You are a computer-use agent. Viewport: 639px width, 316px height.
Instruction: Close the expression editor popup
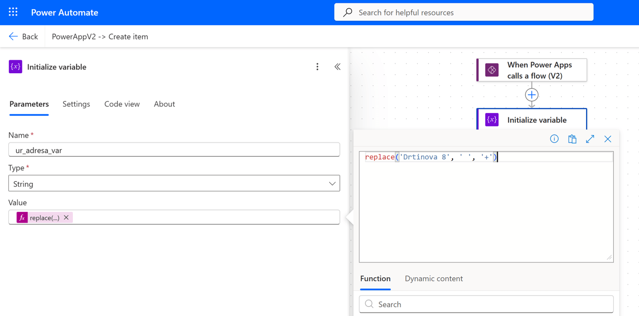pyautogui.click(x=607, y=139)
